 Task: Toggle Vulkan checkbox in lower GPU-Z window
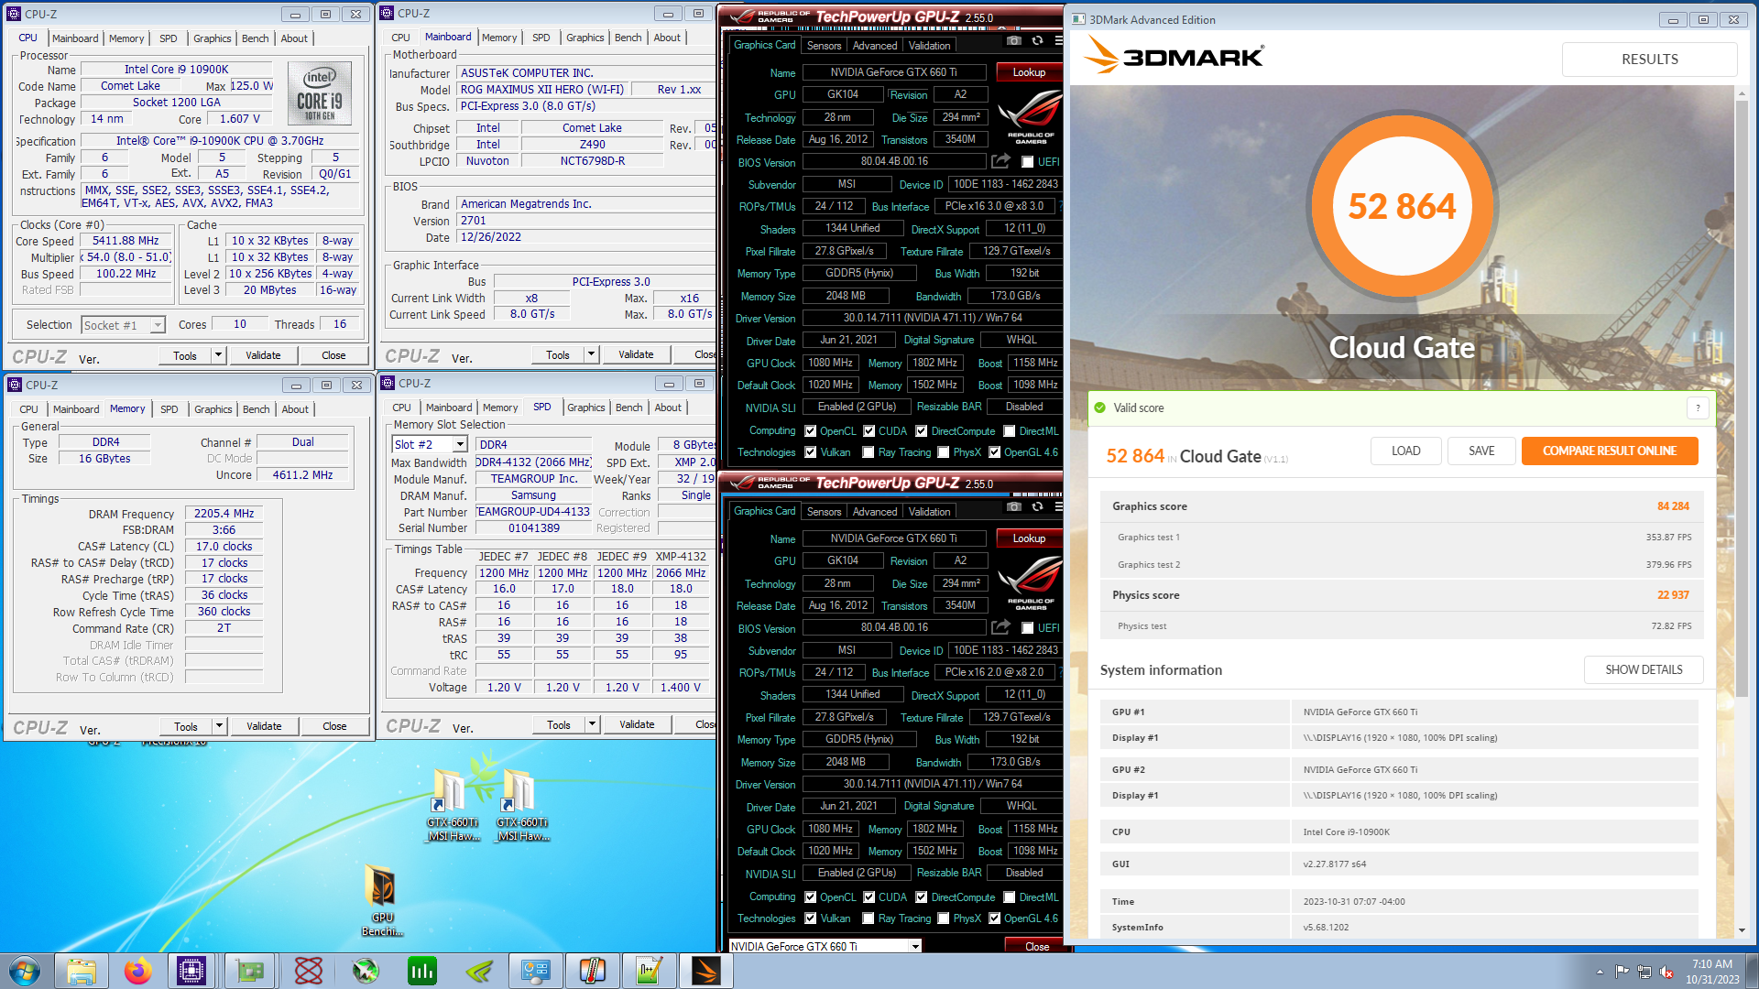(x=810, y=918)
